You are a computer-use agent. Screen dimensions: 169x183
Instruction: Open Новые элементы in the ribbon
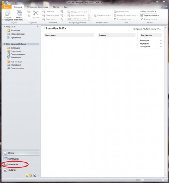click(x=20, y=16)
